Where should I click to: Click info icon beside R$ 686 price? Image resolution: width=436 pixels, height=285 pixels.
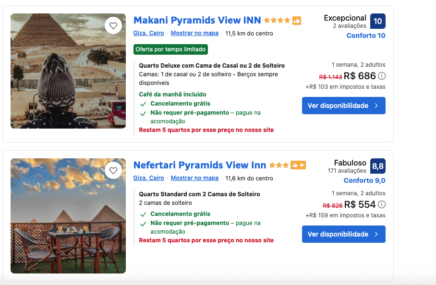(382, 76)
